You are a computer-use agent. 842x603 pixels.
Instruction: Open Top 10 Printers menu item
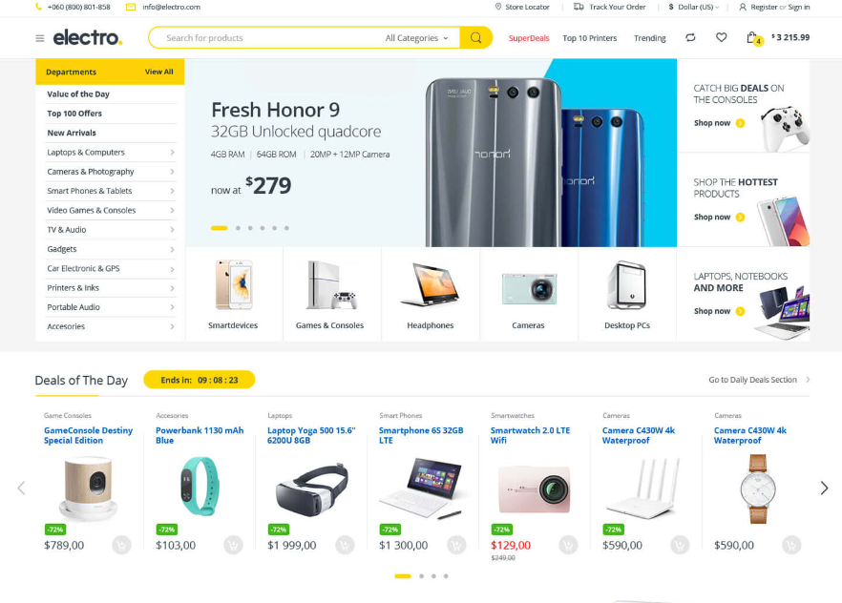pyautogui.click(x=590, y=38)
